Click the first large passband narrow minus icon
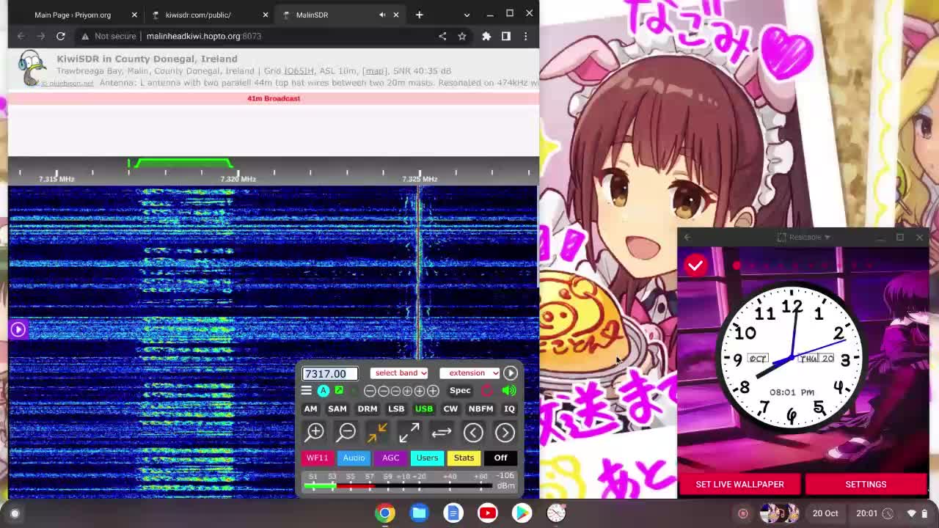Image resolution: width=939 pixels, height=528 pixels. (370, 391)
